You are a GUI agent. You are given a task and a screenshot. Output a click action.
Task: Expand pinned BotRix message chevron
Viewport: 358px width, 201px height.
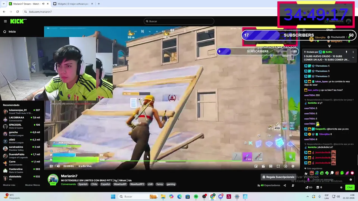(x=353, y=57)
